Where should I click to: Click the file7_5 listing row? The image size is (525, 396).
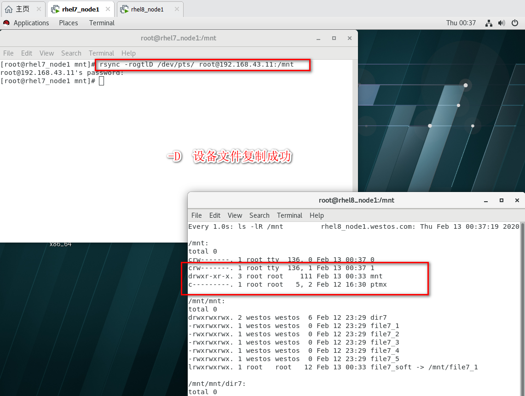coord(294,359)
